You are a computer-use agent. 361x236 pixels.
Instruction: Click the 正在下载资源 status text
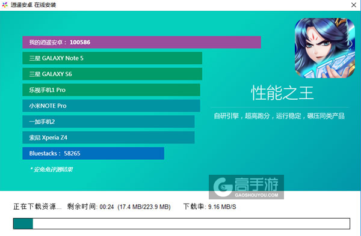click(x=37, y=207)
